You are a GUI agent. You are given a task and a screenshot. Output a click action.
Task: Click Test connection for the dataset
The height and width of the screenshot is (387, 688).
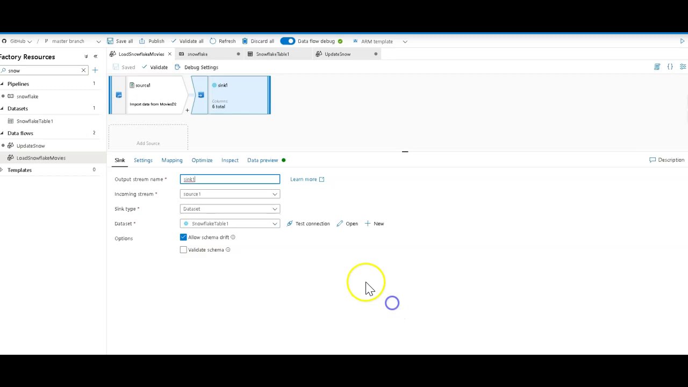pos(308,224)
